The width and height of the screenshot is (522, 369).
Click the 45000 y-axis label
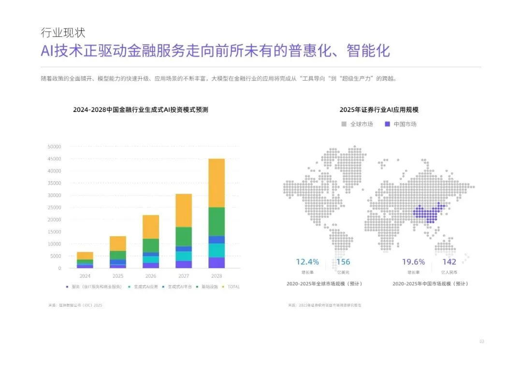[x=54, y=159]
